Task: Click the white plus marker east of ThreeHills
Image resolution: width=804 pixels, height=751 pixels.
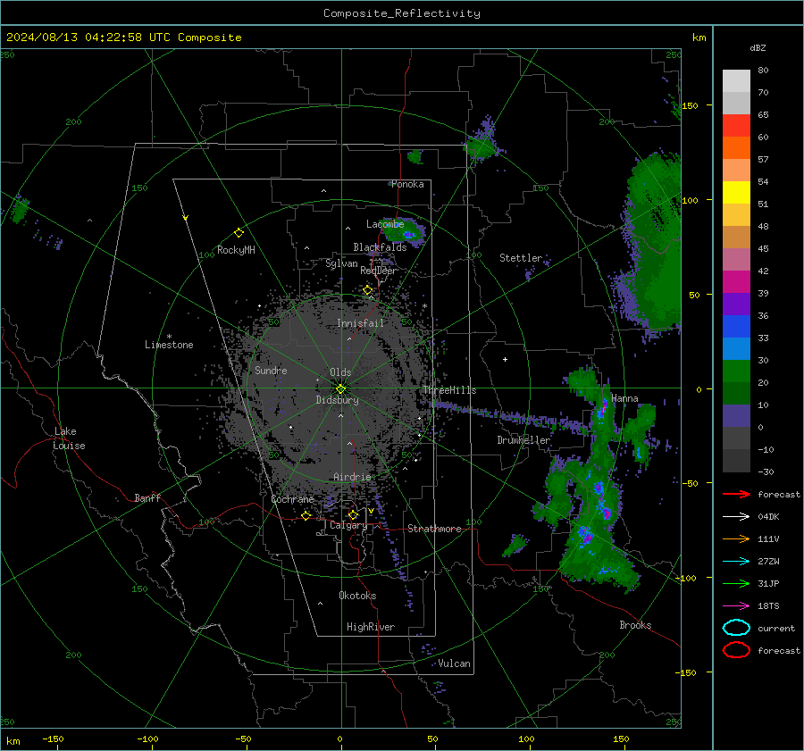Action: (505, 359)
